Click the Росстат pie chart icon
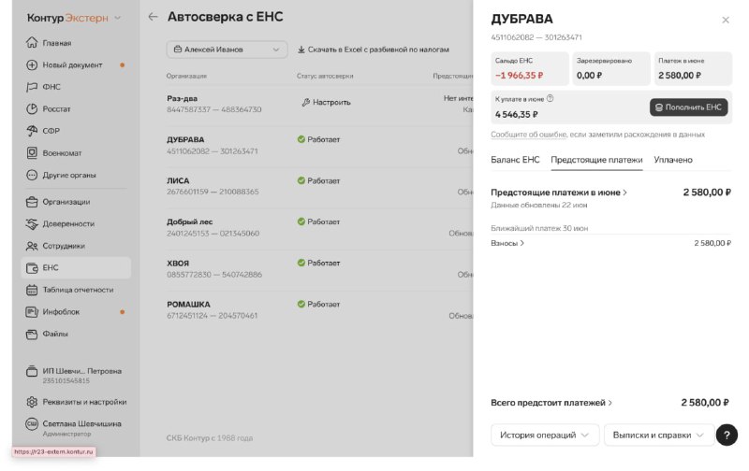 click(32, 108)
